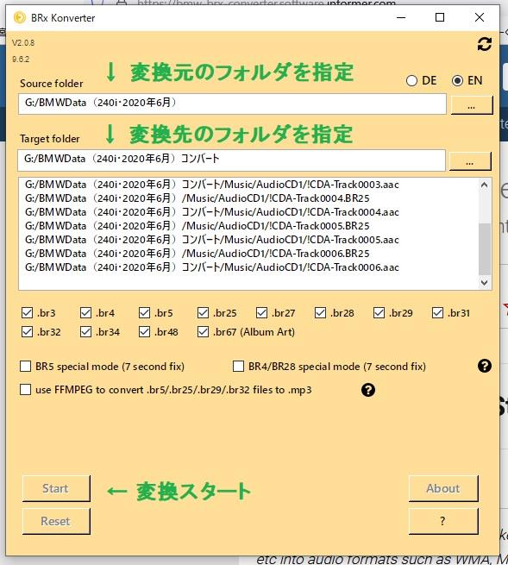Toggle the .br25 checkbox
The image size is (508, 565).
tap(204, 312)
